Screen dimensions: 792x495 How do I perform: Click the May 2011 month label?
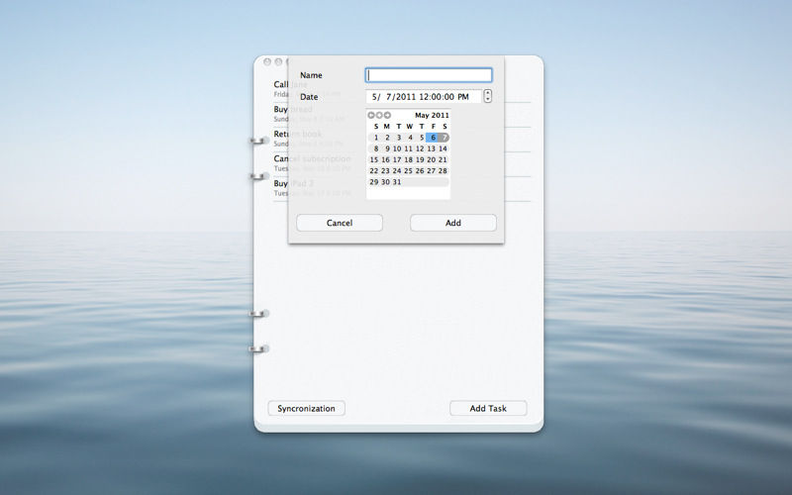[432, 115]
